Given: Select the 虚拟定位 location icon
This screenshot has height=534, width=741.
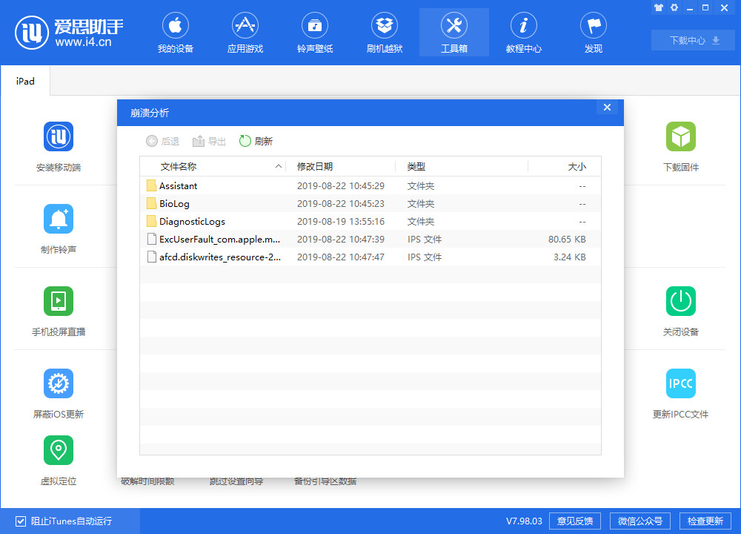Looking at the screenshot, I should [59, 450].
